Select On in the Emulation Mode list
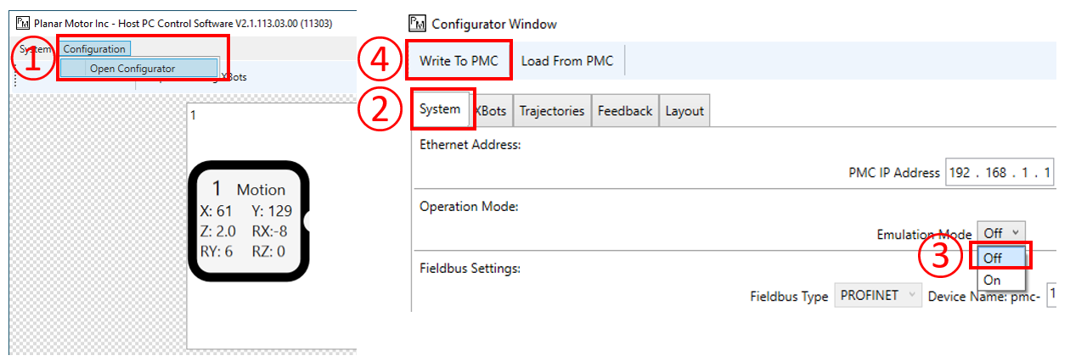Image resolution: width=1087 pixels, height=361 pixels. coord(992,280)
